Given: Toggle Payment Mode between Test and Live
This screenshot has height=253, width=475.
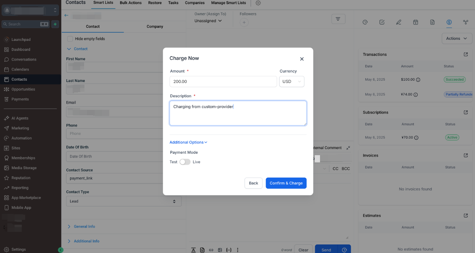Looking at the screenshot, I should click(x=185, y=162).
